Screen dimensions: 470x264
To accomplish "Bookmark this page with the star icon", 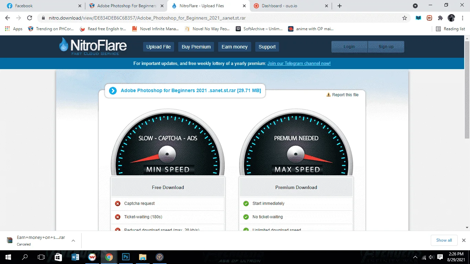I will pyautogui.click(x=405, y=18).
